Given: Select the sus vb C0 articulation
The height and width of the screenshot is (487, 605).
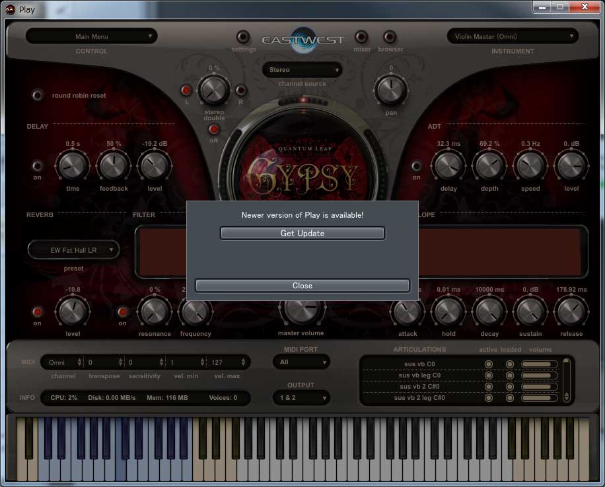Looking at the screenshot, I should tap(419, 364).
